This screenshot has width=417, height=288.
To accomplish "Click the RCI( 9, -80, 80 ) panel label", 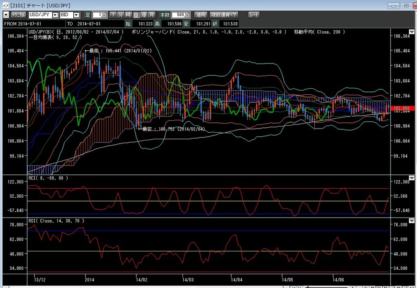I will click(x=48, y=178).
